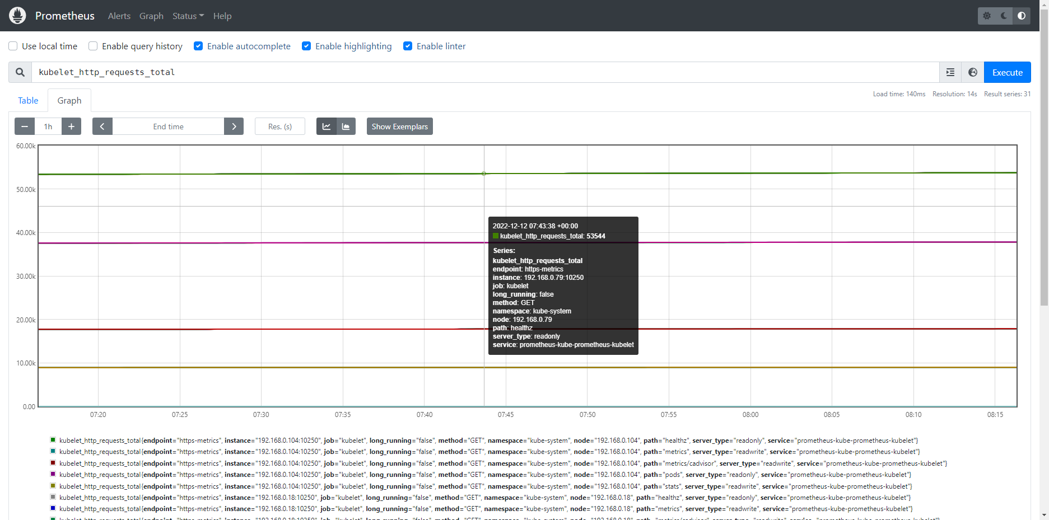Click the search magnifier icon
Image resolution: width=1049 pixels, height=520 pixels.
pos(20,72)
